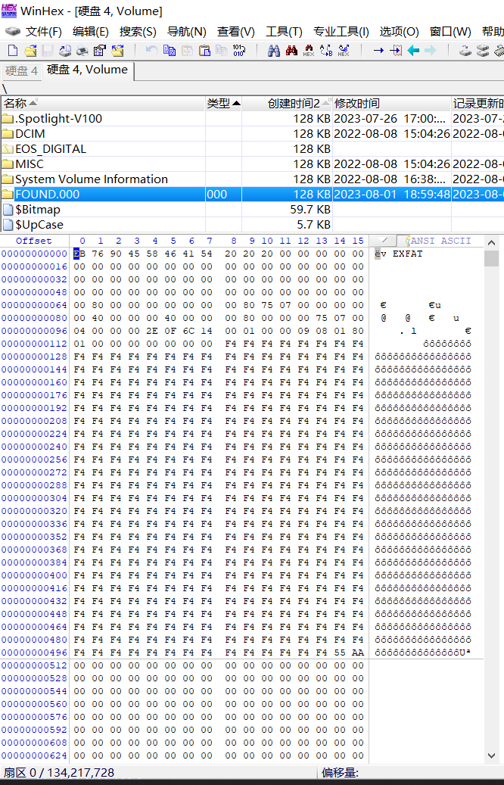Image resolution: width=504 pixels, height=785 pixels.
Task: Sort by the 类型 column header
Action: point(224,104)
